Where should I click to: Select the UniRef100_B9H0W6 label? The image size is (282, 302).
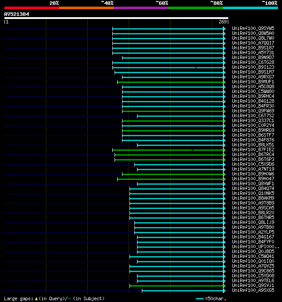pyautogui.click(x=253, y=174)
